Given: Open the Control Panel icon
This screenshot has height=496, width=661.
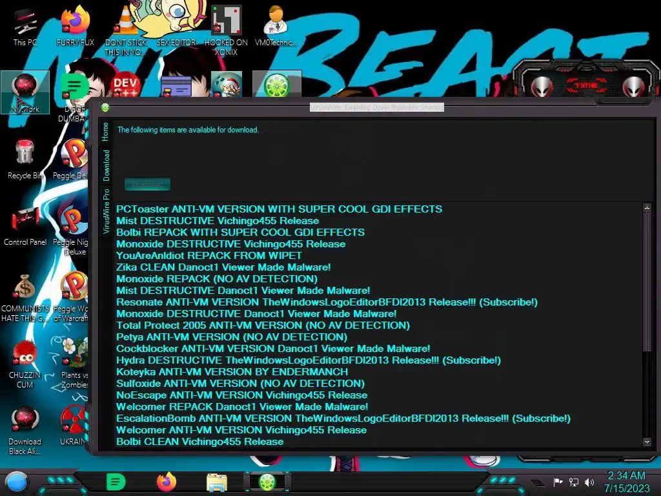Looking at the screenshot, I should coord(25,227).
